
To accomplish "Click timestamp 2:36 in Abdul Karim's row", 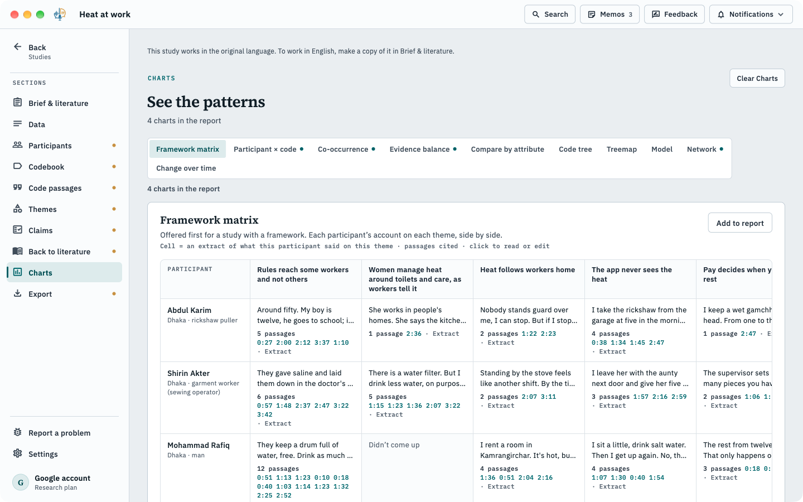I will tap(414, 334).
